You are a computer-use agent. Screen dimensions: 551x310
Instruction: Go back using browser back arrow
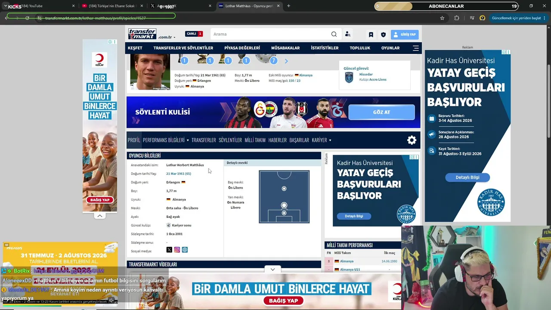(x=6, y=18)
